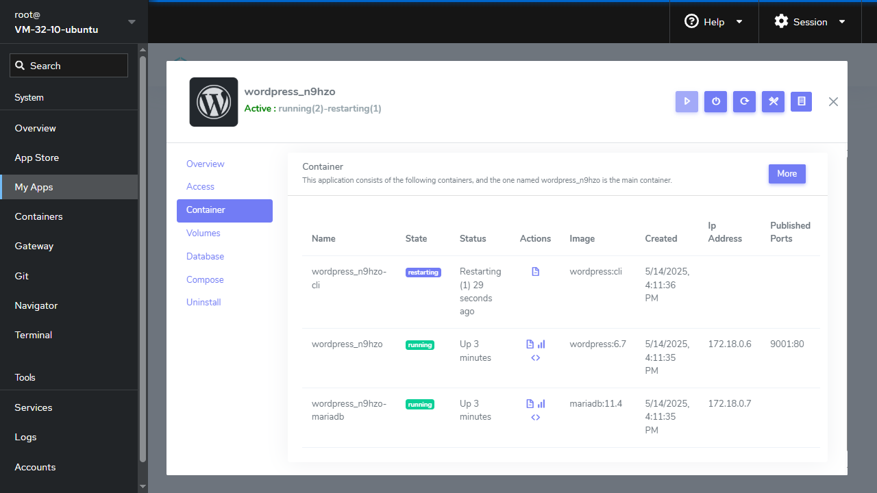
Task: Show bar chart stats for mariadb:11.4 container
Action: pyautogui.click(x=541, y=404)
